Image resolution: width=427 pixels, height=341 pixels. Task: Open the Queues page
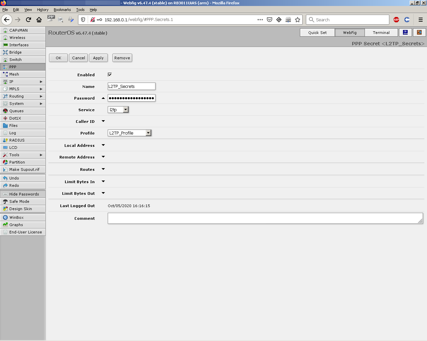tap(23, 111)
